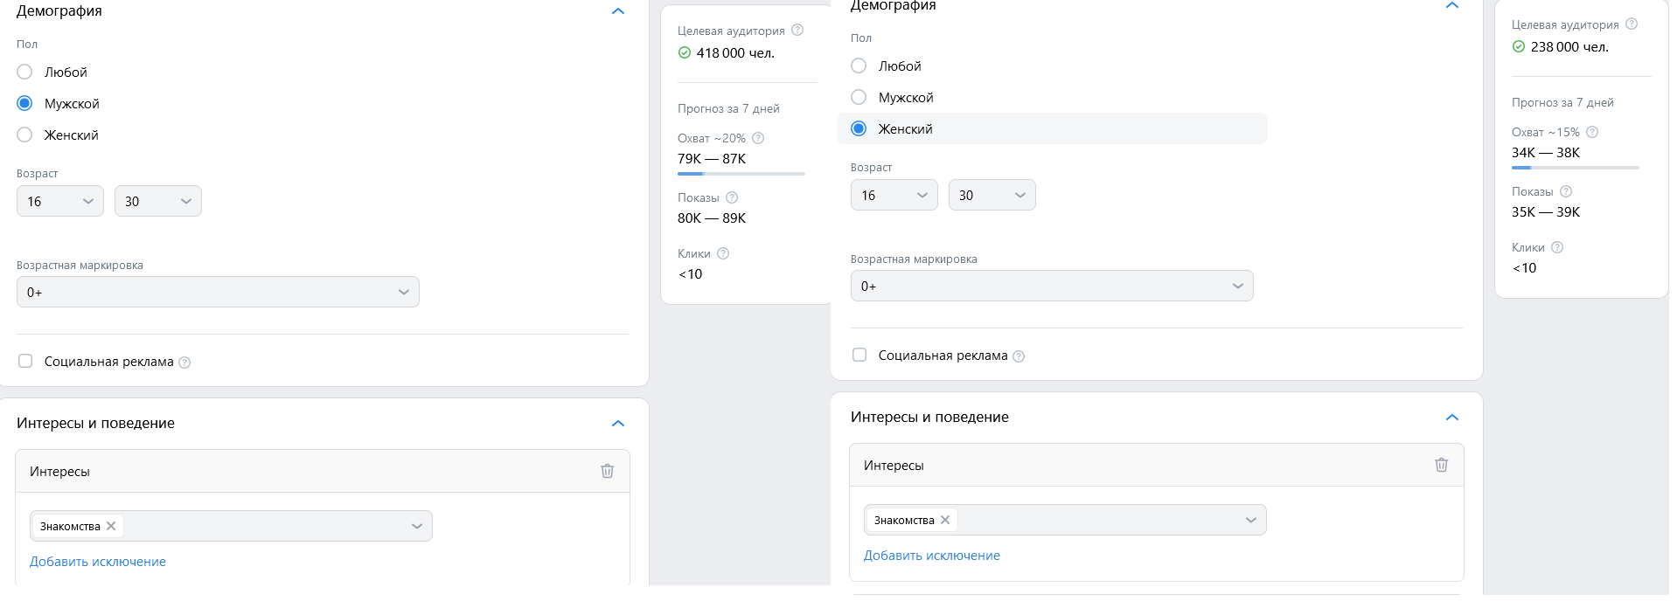Click Добавить исключение link in the Мужской-selected form
The image size is (1677, 601).
(x=98, y=562)
